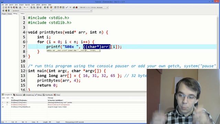This screenshot has width=220, height=124.
Task: Open the Compiler (4) bottom tab
Action: pyautogui.click(x=7, y=95)
